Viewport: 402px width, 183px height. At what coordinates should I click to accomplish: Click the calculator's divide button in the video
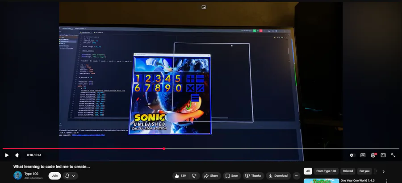tap(200, 88)
